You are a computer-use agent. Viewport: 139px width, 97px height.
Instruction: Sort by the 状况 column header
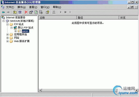click(x=128, y=18)
